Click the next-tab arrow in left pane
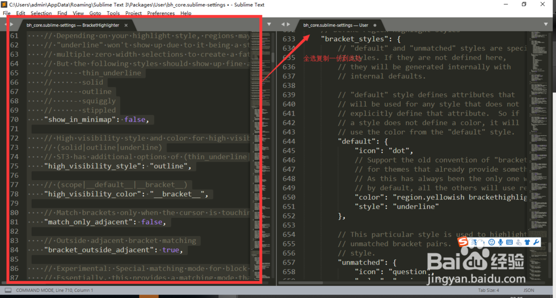 (12, 24)
